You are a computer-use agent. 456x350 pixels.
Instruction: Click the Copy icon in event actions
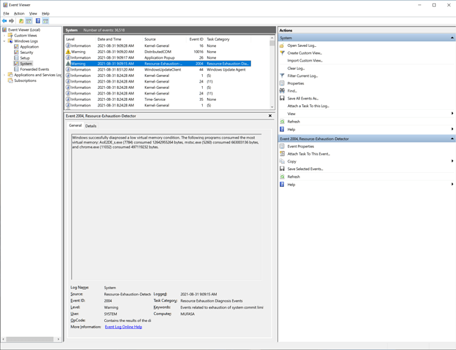click(282, 161)
